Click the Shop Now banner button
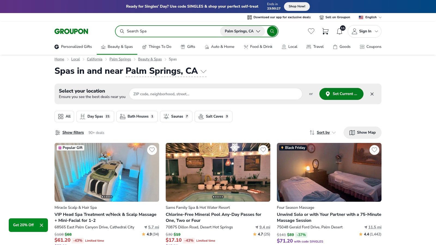The image size is (436, 245). pyautogui.click(x=297, y=6)
